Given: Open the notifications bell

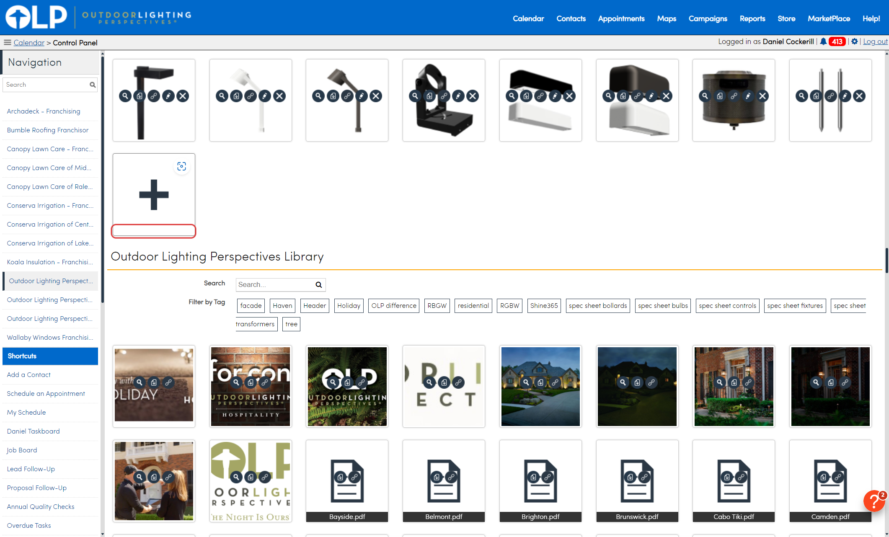Looking at the screenshot, I should 823,41.
